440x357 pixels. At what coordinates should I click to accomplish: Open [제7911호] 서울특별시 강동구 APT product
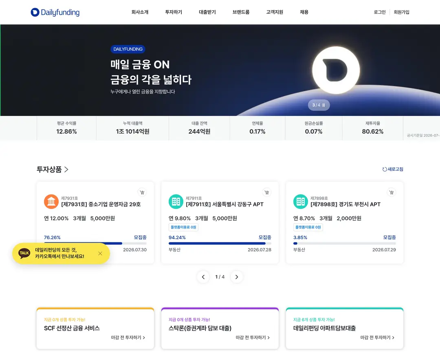(x=225, y=205)
